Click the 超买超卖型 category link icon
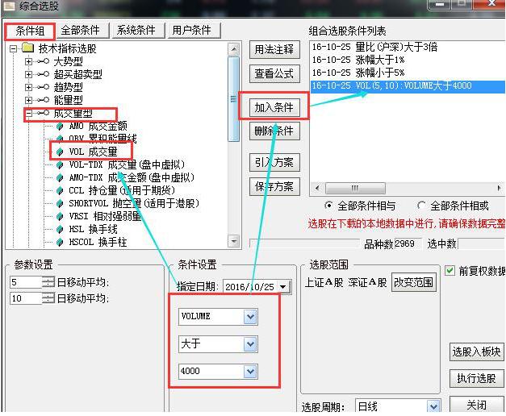Image resolution: width=506 pixels, height=416 pixels. point(43,74)
